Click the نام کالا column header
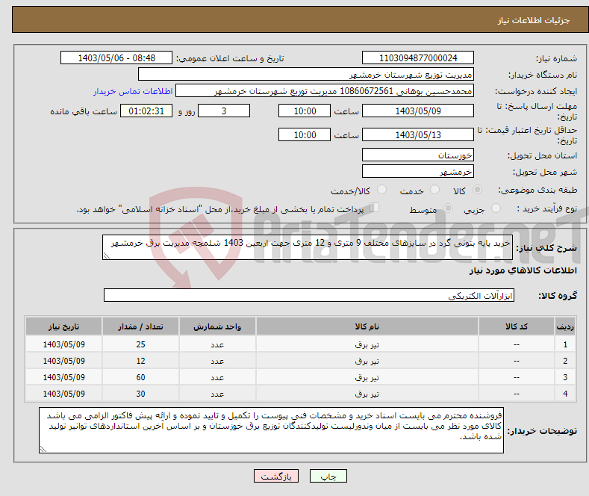The image size is (589, 496). coord(367,326)
